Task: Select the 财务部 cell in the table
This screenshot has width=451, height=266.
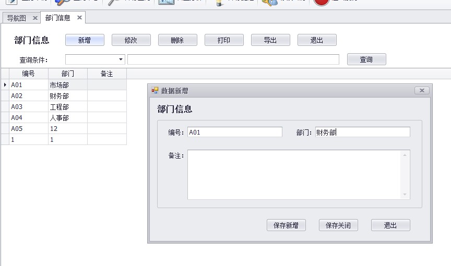Action: (67, 95)
